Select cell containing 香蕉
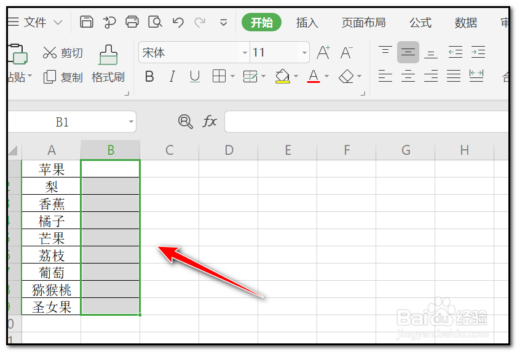Image resolution: width=517 pixels, height=352 pixels. 52,203
